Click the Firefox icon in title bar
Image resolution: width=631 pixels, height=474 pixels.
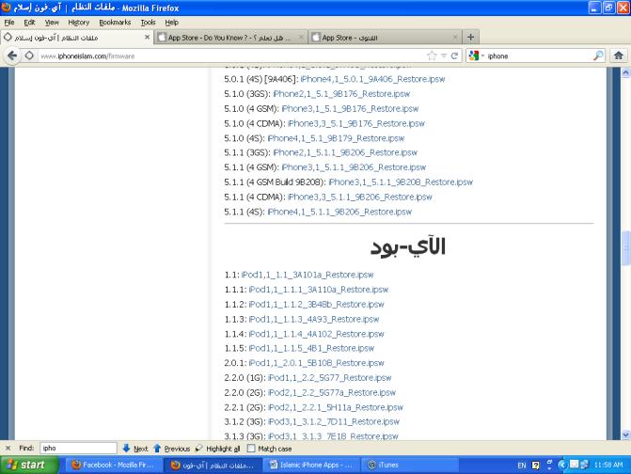[6, 8]
